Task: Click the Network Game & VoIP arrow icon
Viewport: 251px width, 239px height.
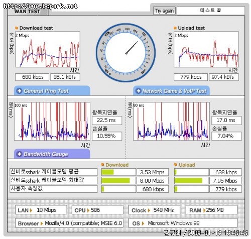Action: click(x=139, y=91)
